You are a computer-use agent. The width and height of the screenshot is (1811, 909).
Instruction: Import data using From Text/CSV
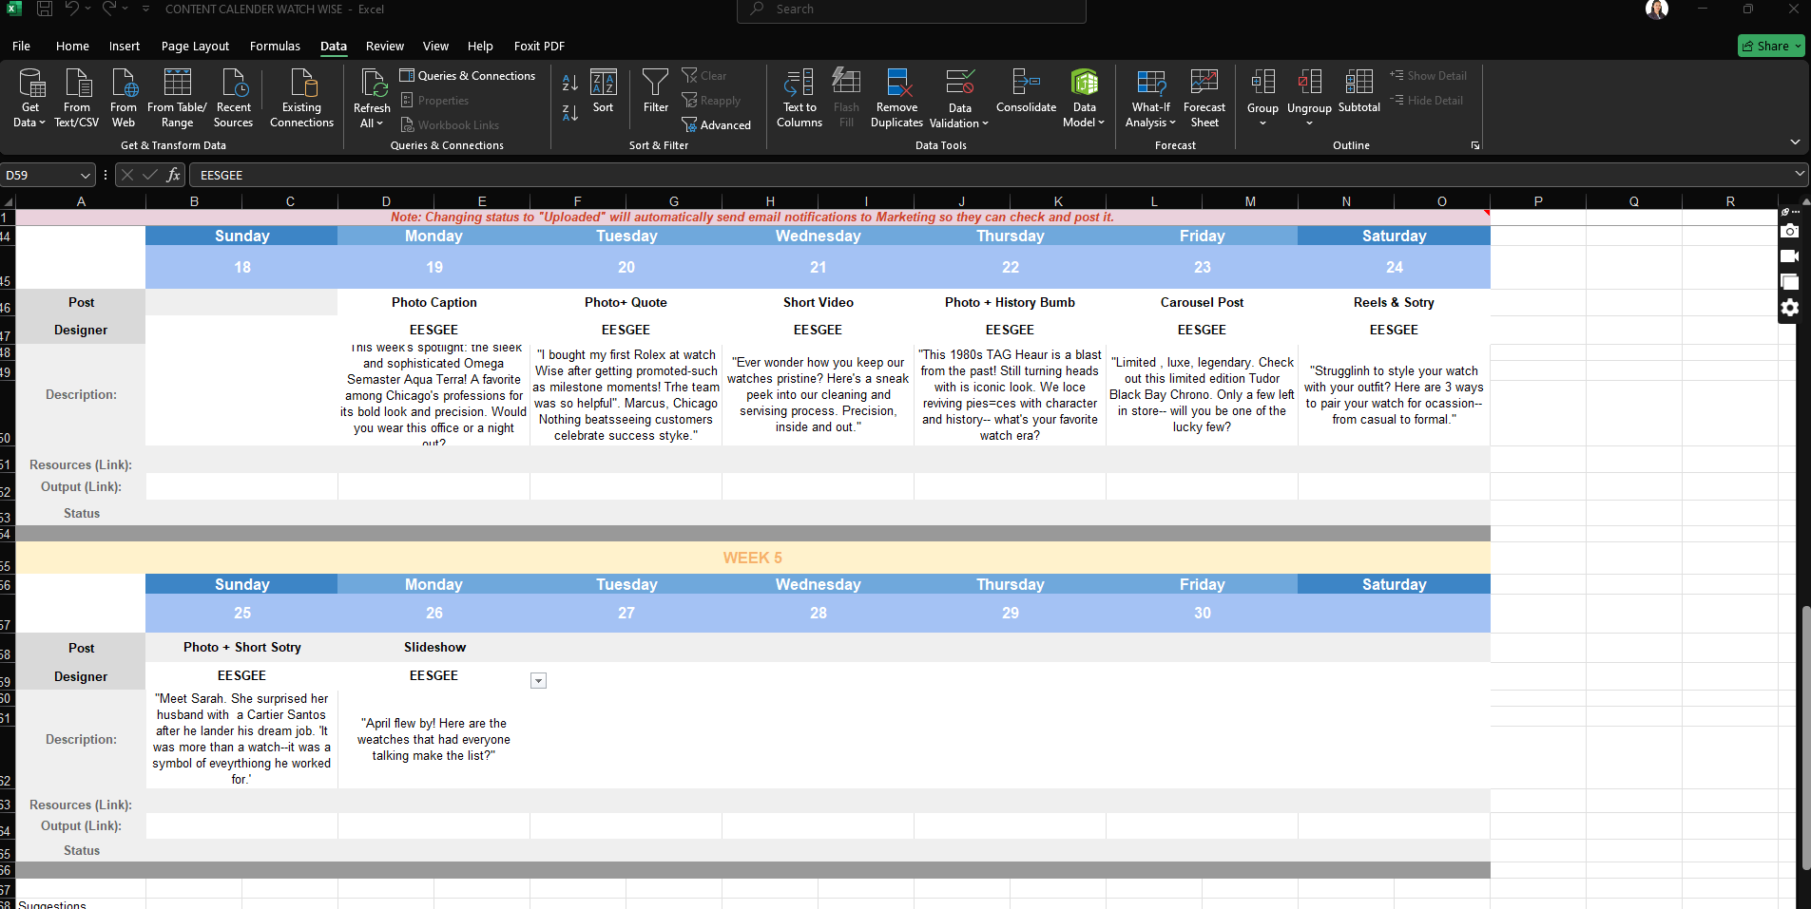tap(77, 98)
